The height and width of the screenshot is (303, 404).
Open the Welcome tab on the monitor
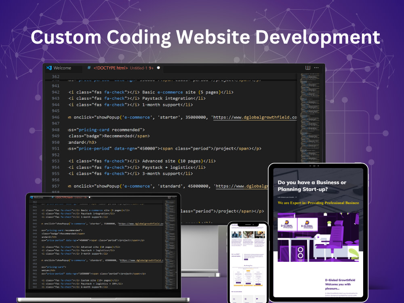click(62, 68)
